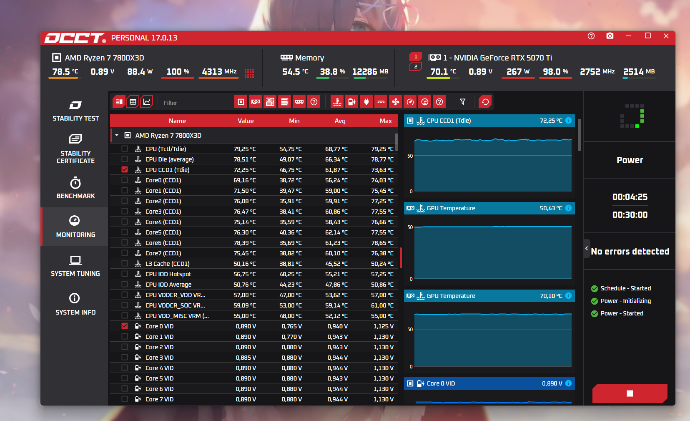Open the System Tuning section
Image resolution: width=690 pixels, height=421 pixels.
coord(75,266)
